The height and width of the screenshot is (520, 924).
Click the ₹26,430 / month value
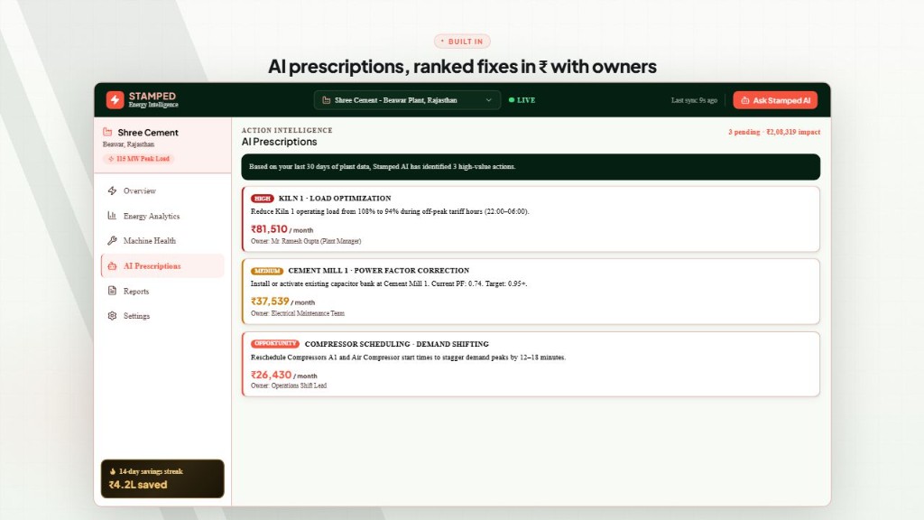284,375
